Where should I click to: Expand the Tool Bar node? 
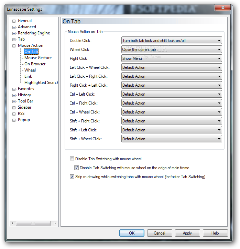[x=14, y=101]
